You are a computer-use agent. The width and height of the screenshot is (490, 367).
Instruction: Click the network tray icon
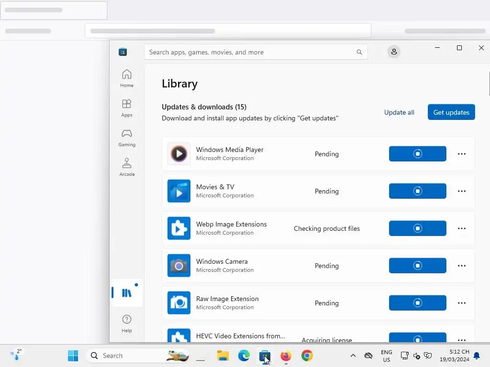coord(405,356)
